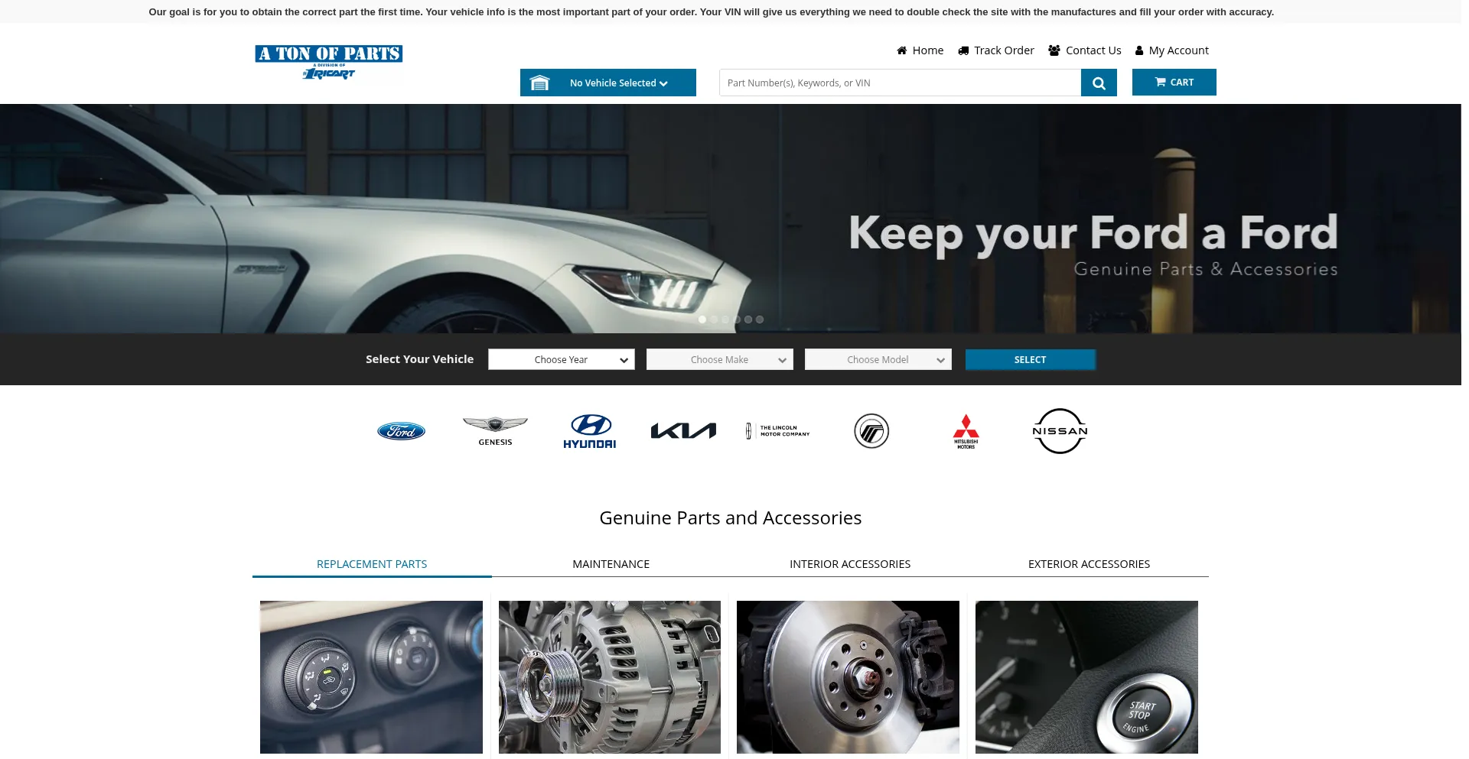This screenshot has height=759, width=1469.
Task: Open the No Vehicle Selected dropdown
Action: (x=608, y=83)
